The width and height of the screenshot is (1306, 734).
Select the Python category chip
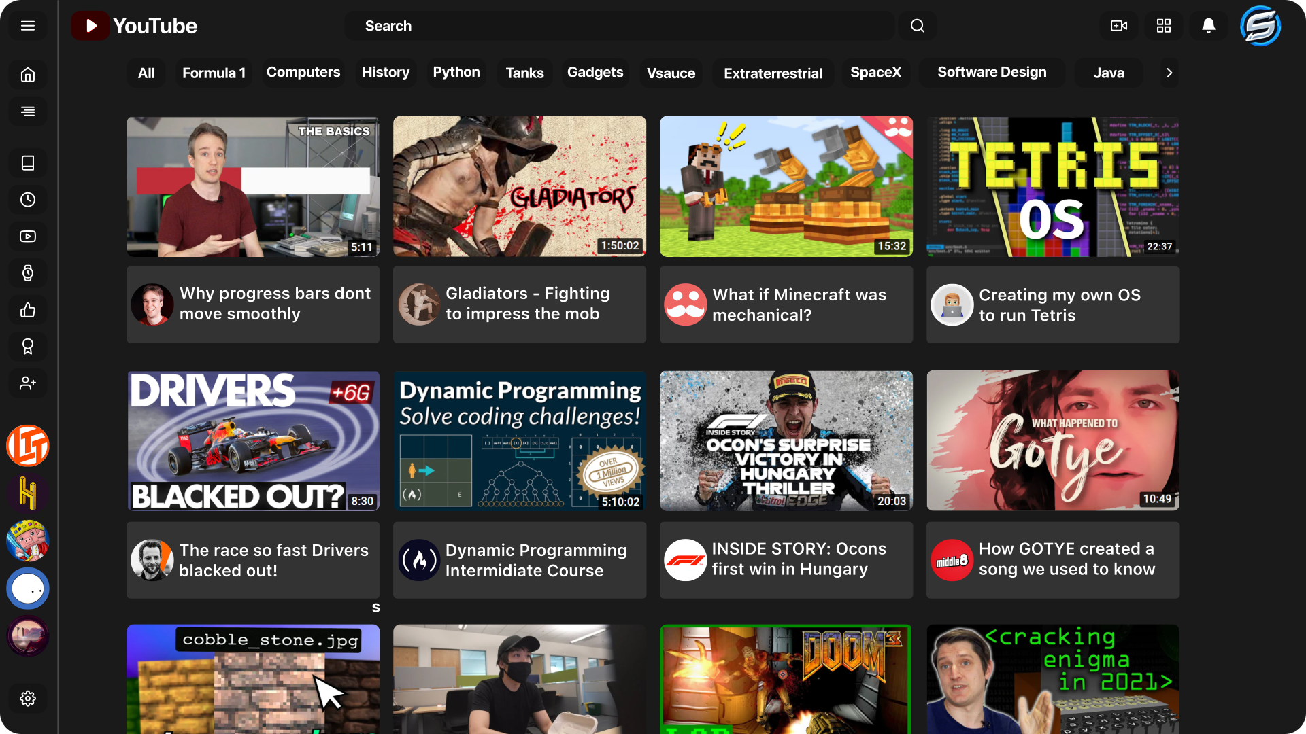pyautogui.click(x=456, y=73)
